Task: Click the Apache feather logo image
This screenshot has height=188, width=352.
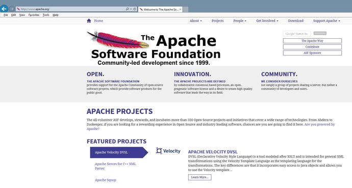Action: pyautogui.click(x=118, y=40)
